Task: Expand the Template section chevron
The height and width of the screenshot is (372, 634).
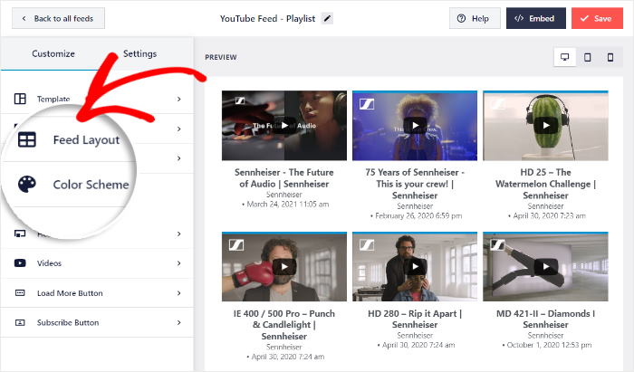Action: (179, 99)
